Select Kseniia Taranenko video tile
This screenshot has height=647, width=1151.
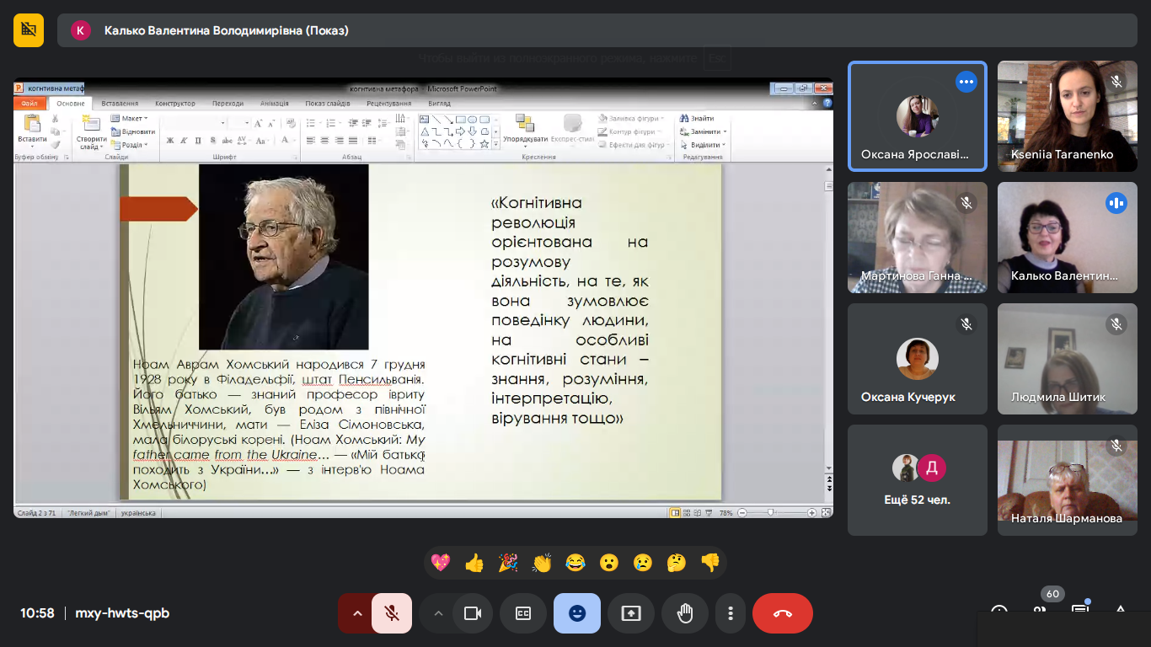(1068, 116)
